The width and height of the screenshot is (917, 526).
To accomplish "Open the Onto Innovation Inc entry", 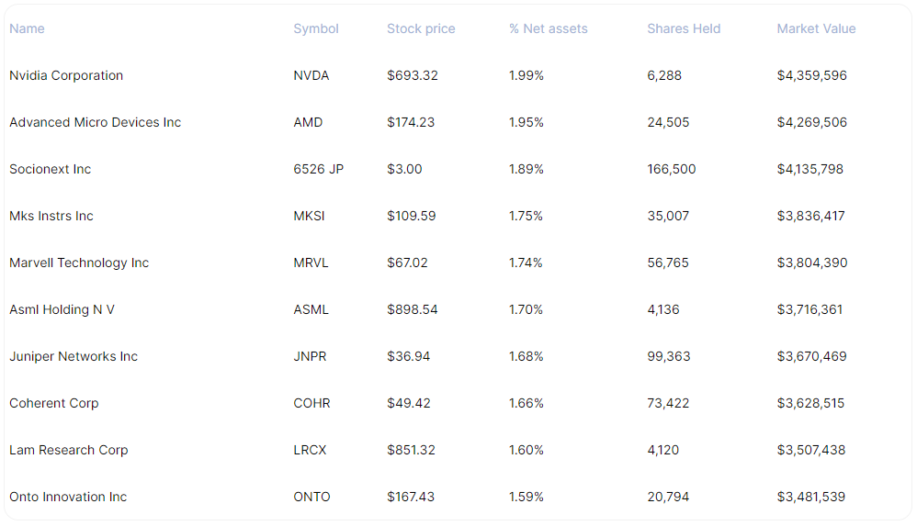I will tap(68, 497).
